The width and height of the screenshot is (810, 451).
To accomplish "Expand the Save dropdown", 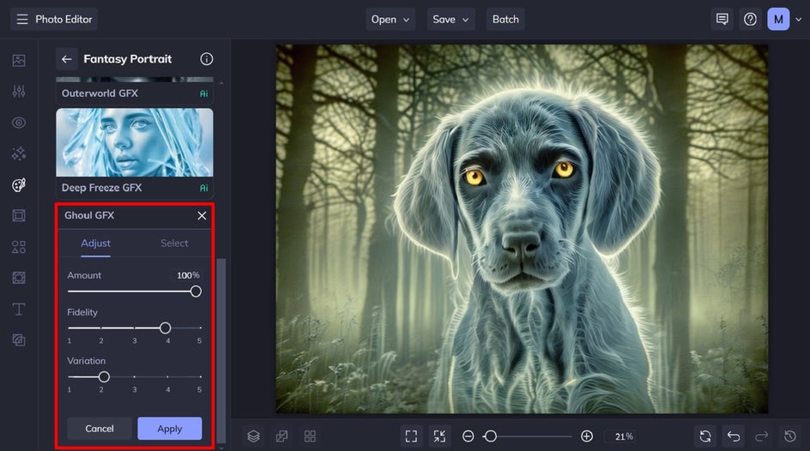I will click(450, 19).
